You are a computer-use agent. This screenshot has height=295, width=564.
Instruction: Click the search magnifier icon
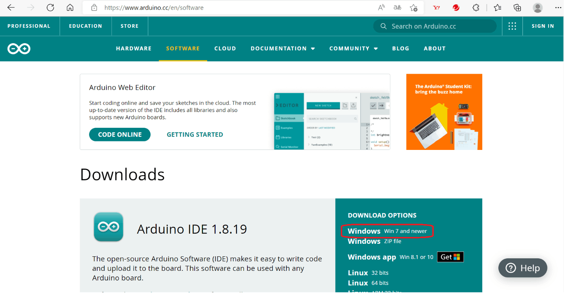pyautogui.click(x=383, y=26)
